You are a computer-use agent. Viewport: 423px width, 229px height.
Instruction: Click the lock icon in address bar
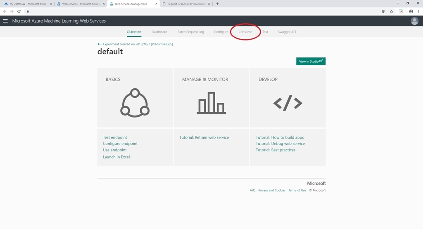pos(28,11)
